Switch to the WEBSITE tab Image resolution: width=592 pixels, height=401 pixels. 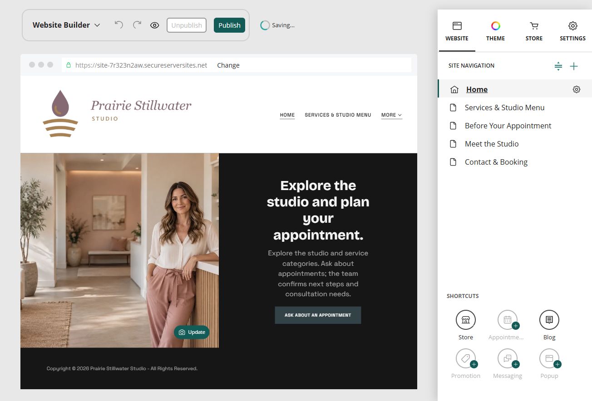pos(457,32)
